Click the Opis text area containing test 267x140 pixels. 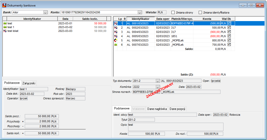[x=176, y=127]
